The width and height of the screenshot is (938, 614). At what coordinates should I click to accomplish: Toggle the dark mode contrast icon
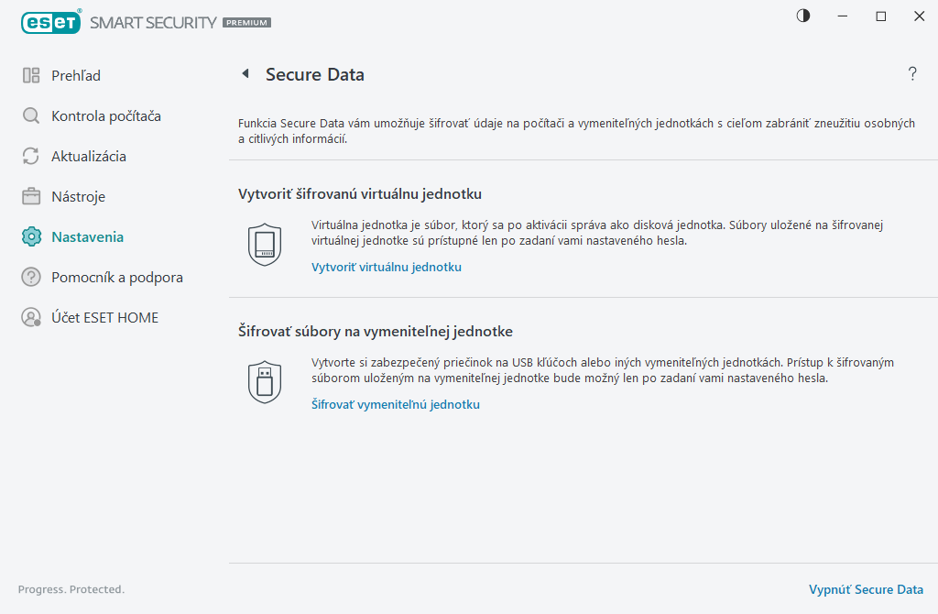802,16
